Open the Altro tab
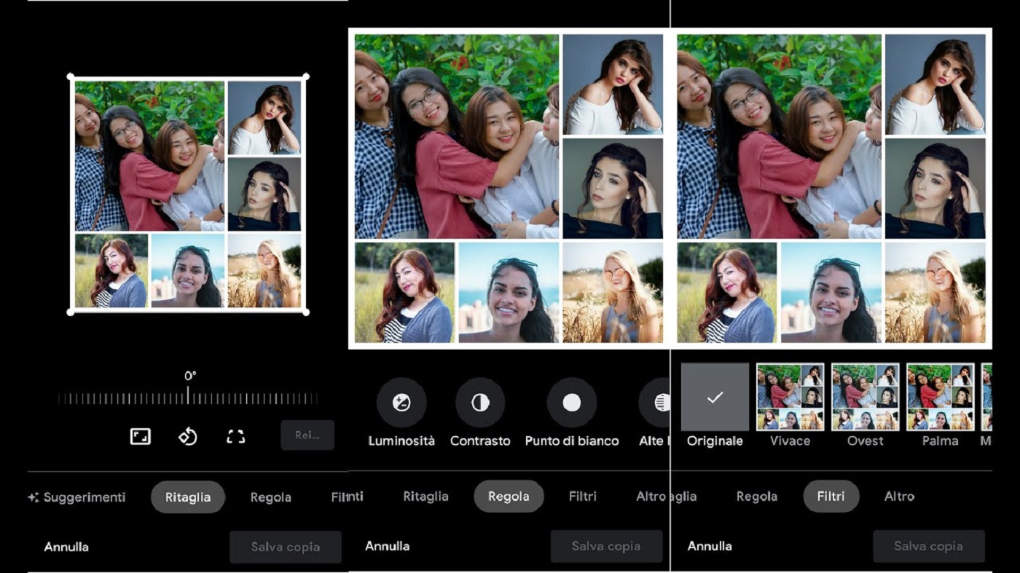The height and width of the screenshot is (573, 1020). point(899,496)
